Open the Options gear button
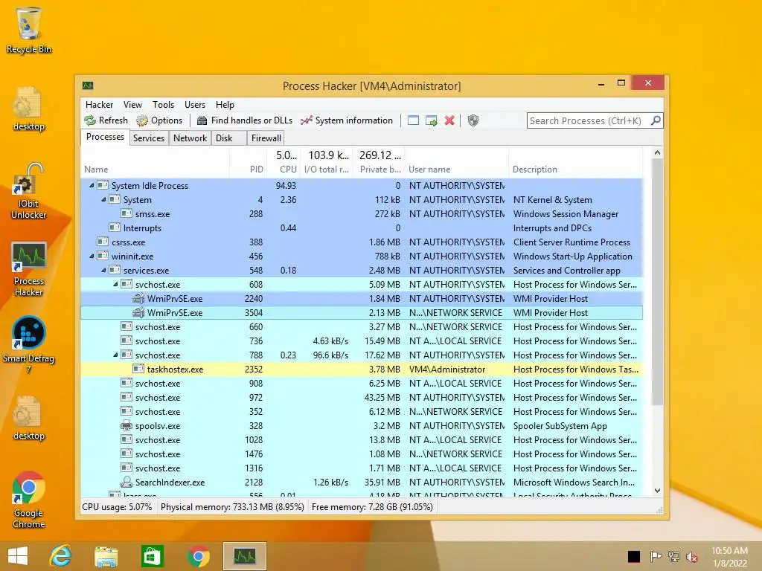This screenshot has height=571, width=762. point(159,120)
